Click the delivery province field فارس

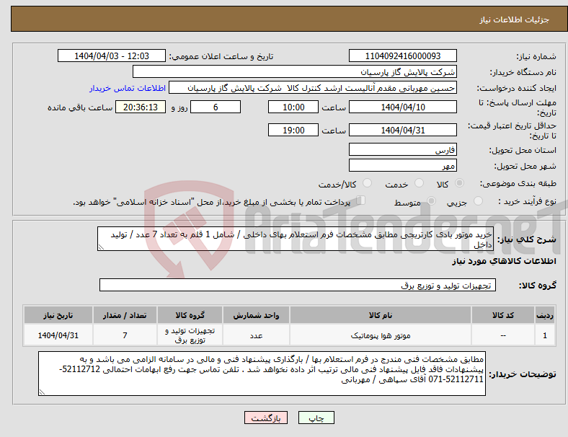point(402,149)
